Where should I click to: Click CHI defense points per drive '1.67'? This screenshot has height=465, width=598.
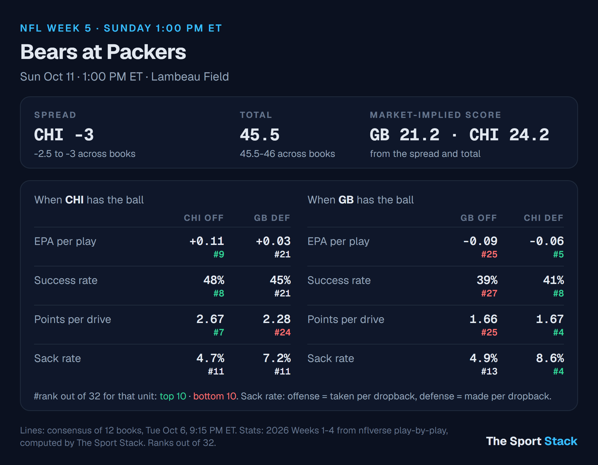pos(550,319)
